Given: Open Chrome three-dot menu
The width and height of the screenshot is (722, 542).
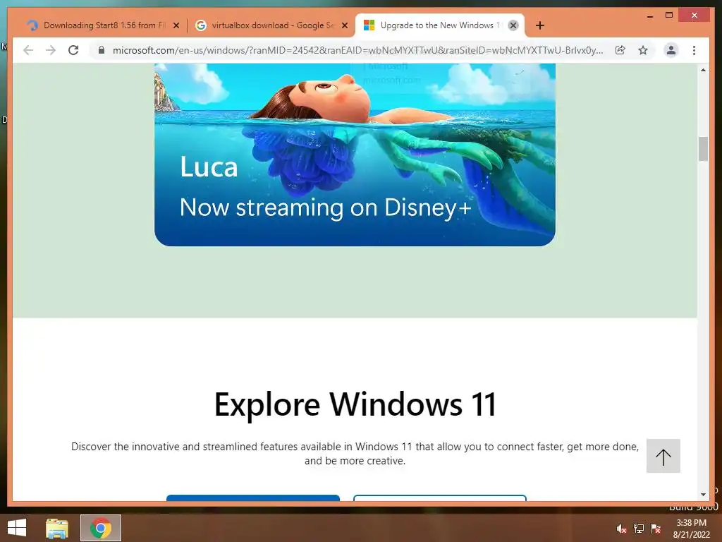Looking at the screenshot, I should coord(694,50).
